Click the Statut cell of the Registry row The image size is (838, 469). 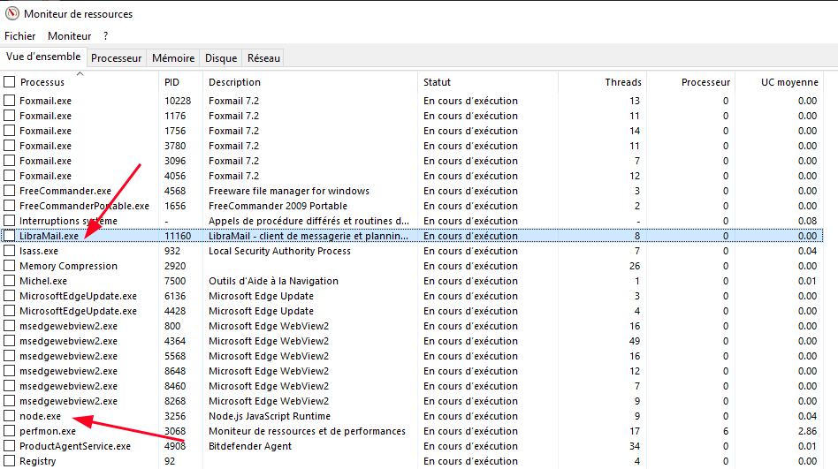tap(470, 461)
